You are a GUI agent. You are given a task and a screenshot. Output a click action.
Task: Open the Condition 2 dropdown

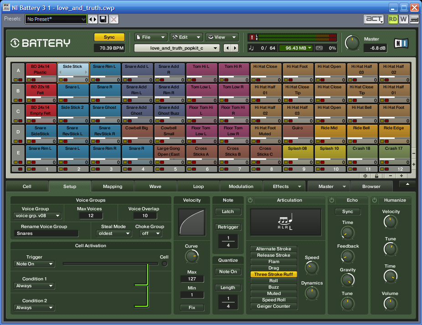click(34, 308)
